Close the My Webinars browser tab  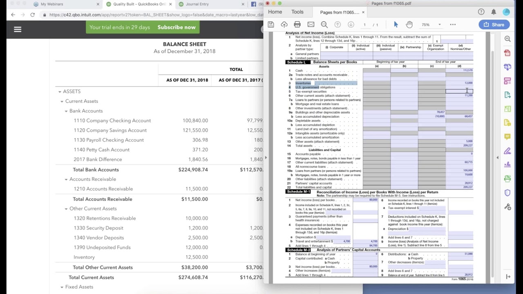[x=98, y=4]
